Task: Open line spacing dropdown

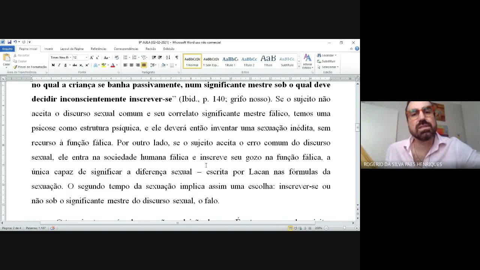Action: click(x=153, y=65)
